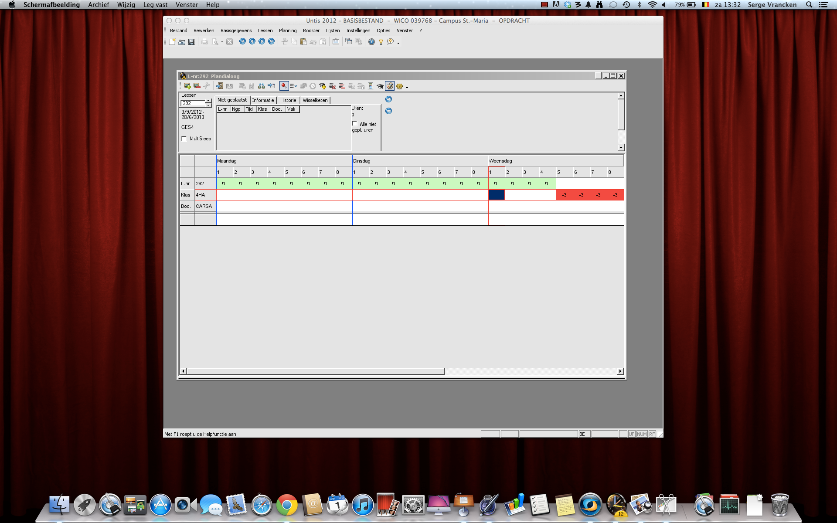Open the Wisselketen tab

315,100
